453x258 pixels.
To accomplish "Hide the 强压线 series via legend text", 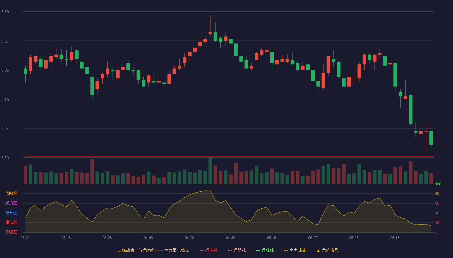I will [x=211, y=250].
